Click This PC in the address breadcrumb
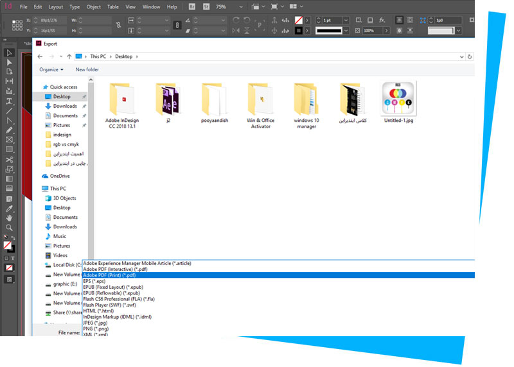 pos(98,56)
